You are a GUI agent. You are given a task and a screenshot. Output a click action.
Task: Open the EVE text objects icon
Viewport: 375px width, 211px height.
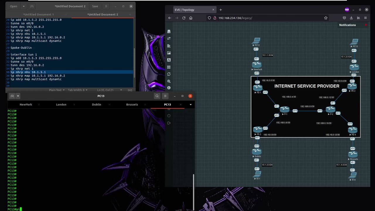point(169,60)
